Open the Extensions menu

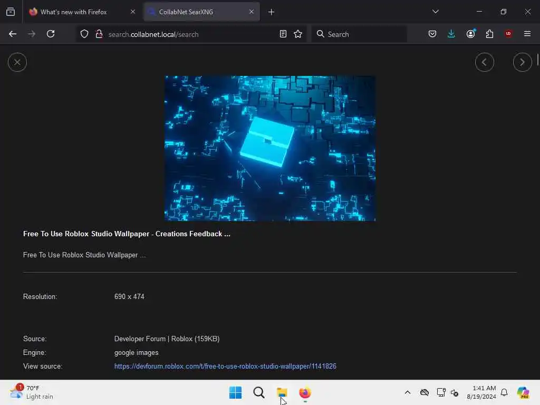pyautogui.click(x=489, y=34)
